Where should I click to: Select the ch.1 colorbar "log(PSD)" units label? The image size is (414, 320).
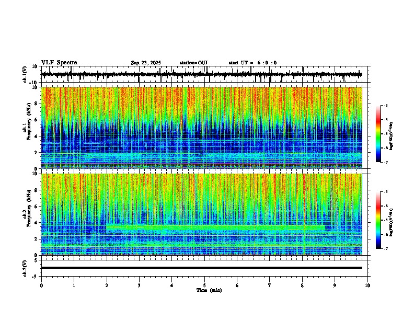point(392,136)
